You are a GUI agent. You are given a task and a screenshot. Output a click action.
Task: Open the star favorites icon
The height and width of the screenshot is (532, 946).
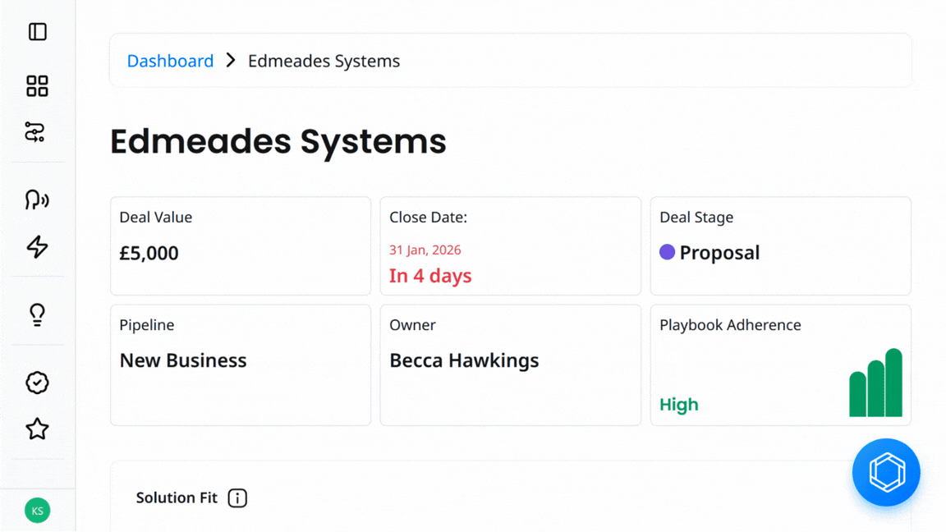click(37, 429)
